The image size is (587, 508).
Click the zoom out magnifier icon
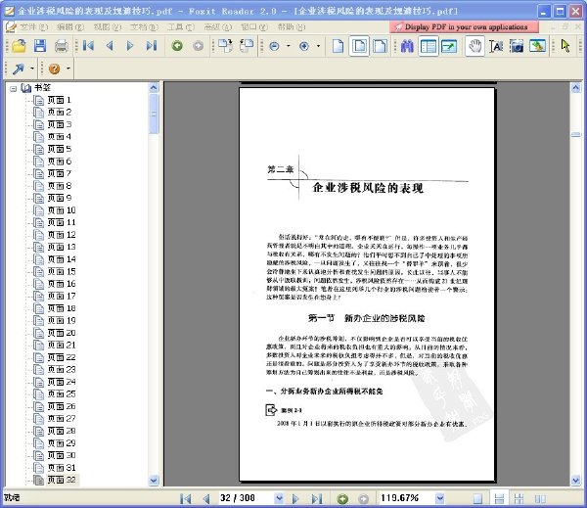(274, 46)
